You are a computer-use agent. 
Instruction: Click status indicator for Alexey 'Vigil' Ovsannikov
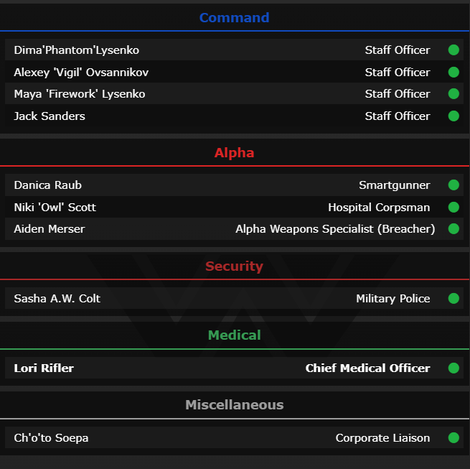tap(453, 72)
